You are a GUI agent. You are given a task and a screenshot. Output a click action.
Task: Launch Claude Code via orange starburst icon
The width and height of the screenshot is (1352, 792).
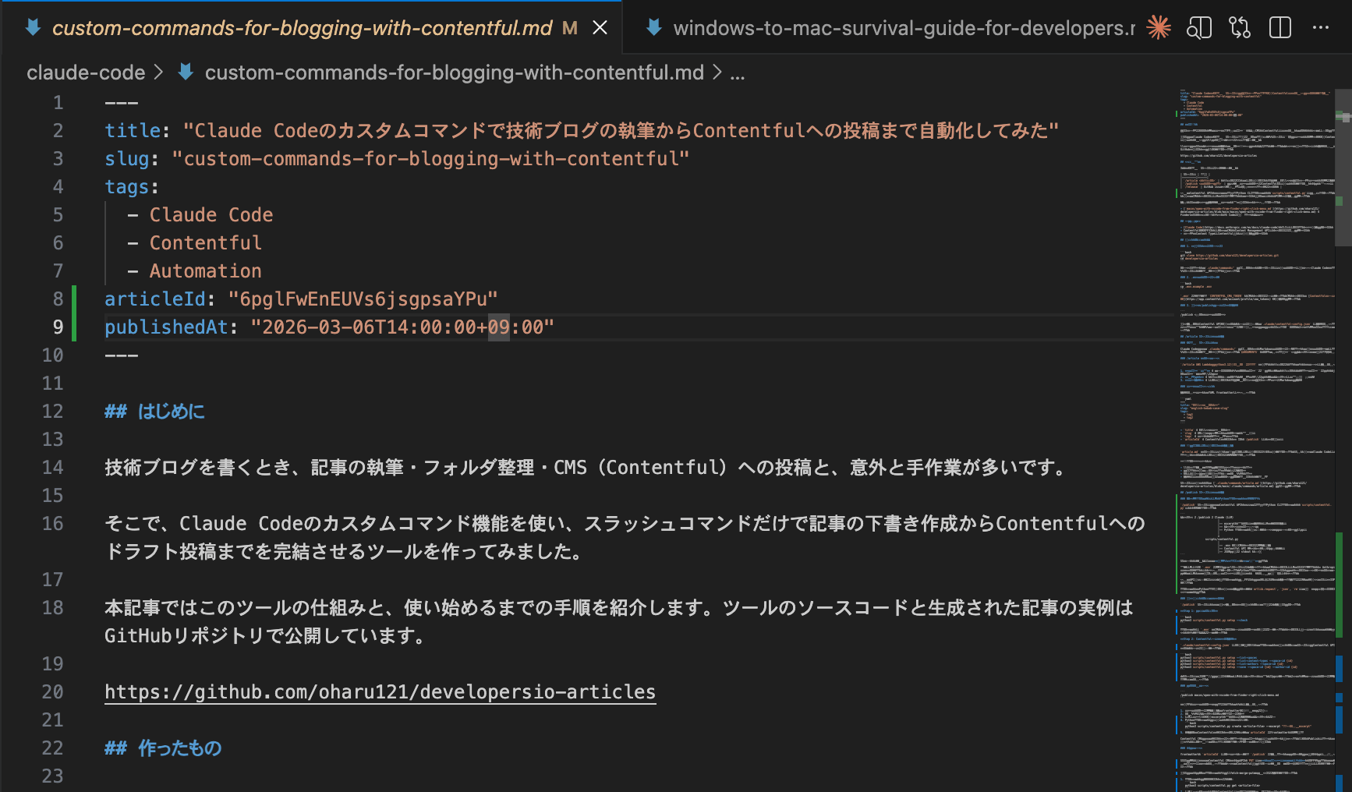[1159, 28]
